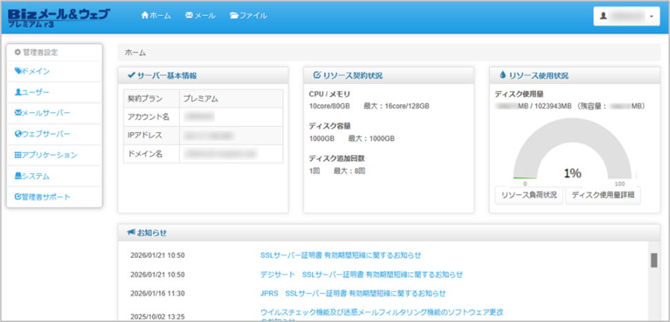
Task: Click the envelope icon beside メールサーバー
Action: coord(17,113)
